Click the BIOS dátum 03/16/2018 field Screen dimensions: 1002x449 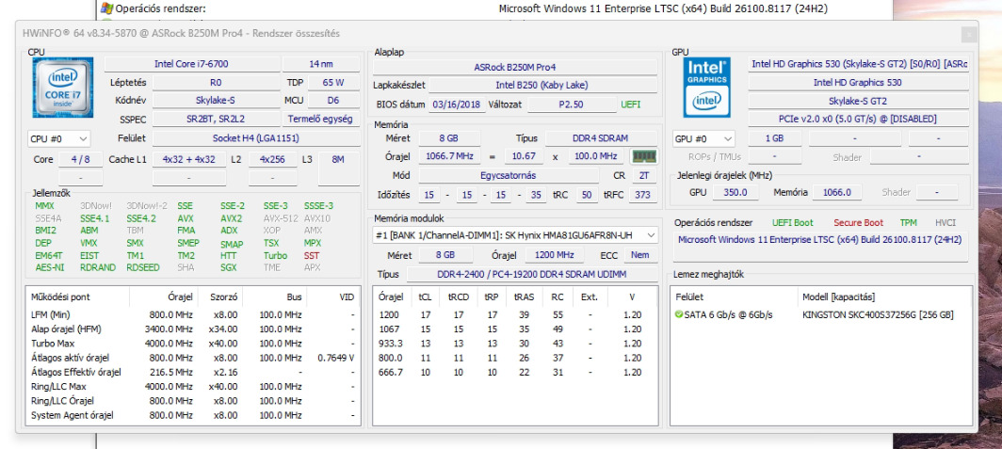[x=456, y=104]
